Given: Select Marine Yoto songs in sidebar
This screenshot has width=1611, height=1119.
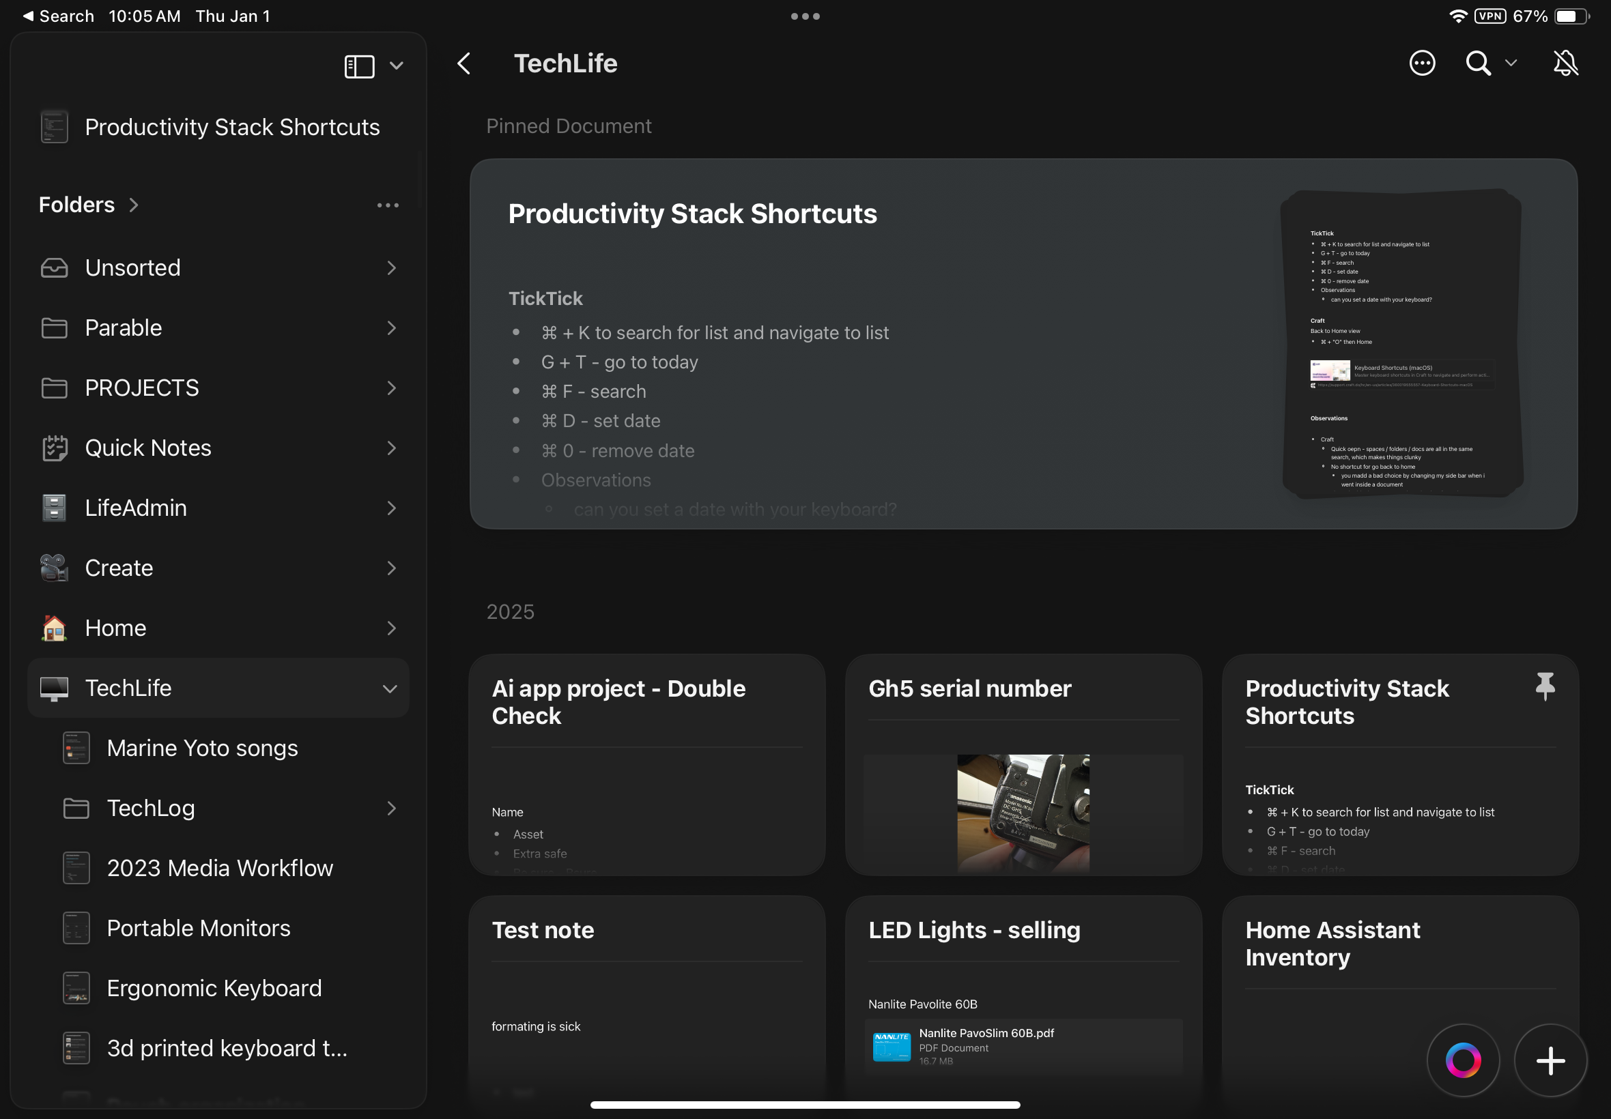Looking at the screenshot, I should 202,748.
